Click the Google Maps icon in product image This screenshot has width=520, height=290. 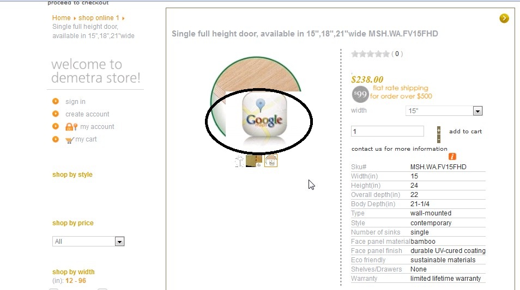[x=264, y=118]
